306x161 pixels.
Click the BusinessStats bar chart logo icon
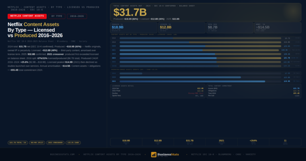tap(153, 155)
